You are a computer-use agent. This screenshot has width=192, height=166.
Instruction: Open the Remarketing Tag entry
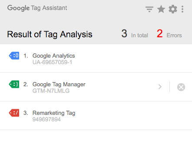(x=96, y=116)
